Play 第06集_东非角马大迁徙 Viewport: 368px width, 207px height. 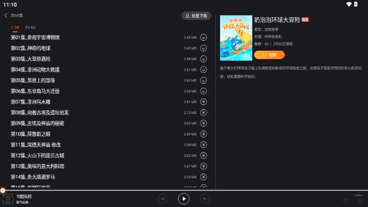click(x=35, y=91)
